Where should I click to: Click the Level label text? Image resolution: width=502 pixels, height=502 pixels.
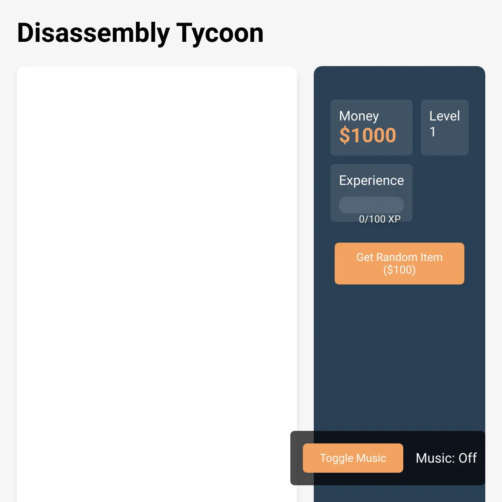pos(444,116)
